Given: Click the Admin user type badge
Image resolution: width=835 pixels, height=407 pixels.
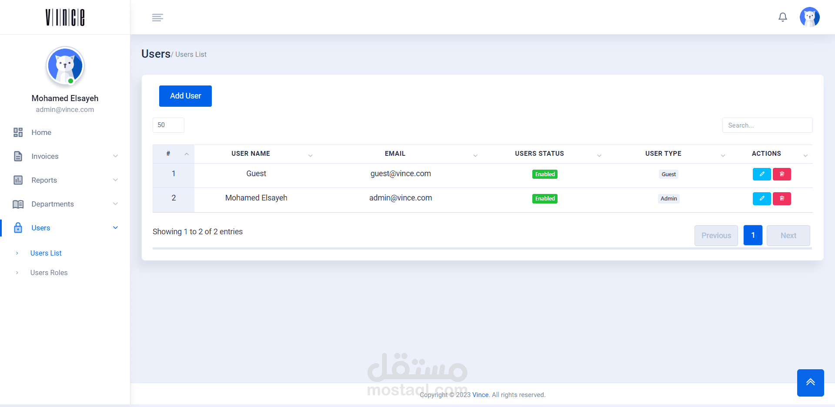Looking at the screenshot, I should 669,198.
